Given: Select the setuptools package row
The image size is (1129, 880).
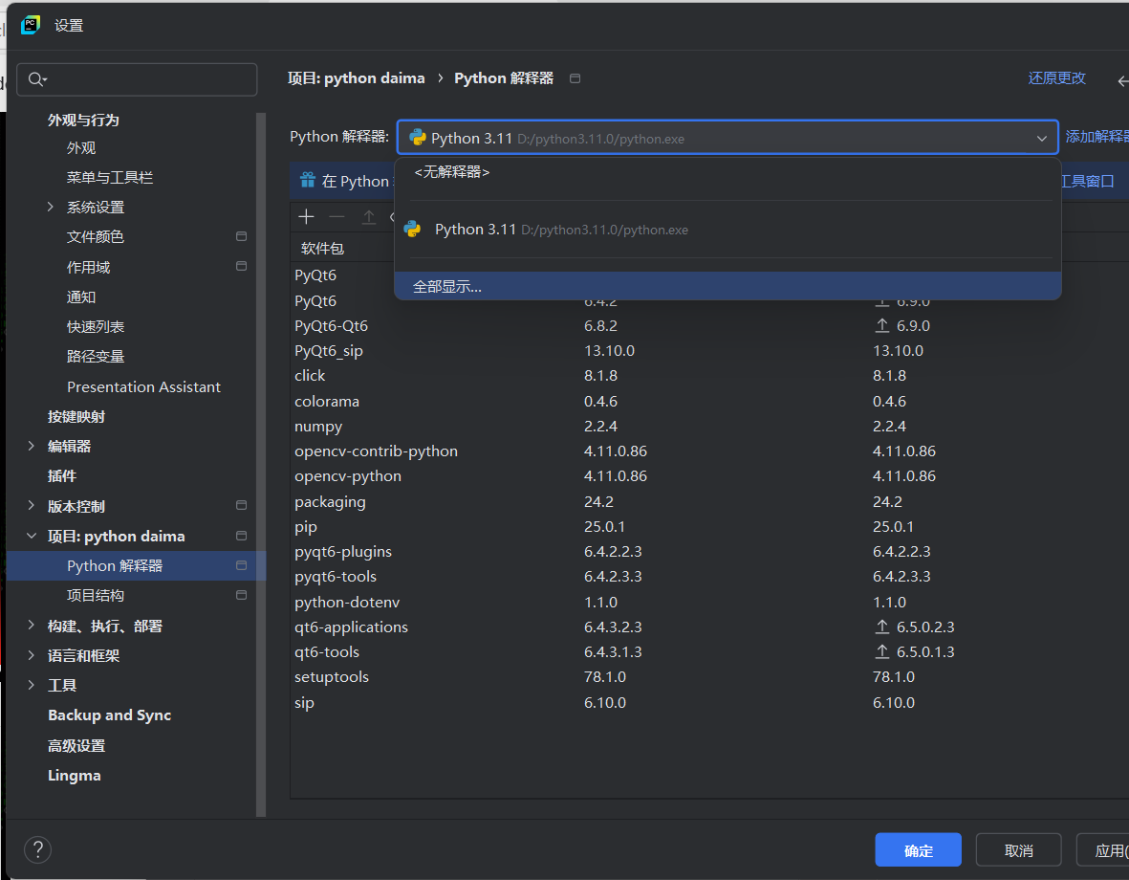Looking at the screenshot, I should click(x=709, y=677).
